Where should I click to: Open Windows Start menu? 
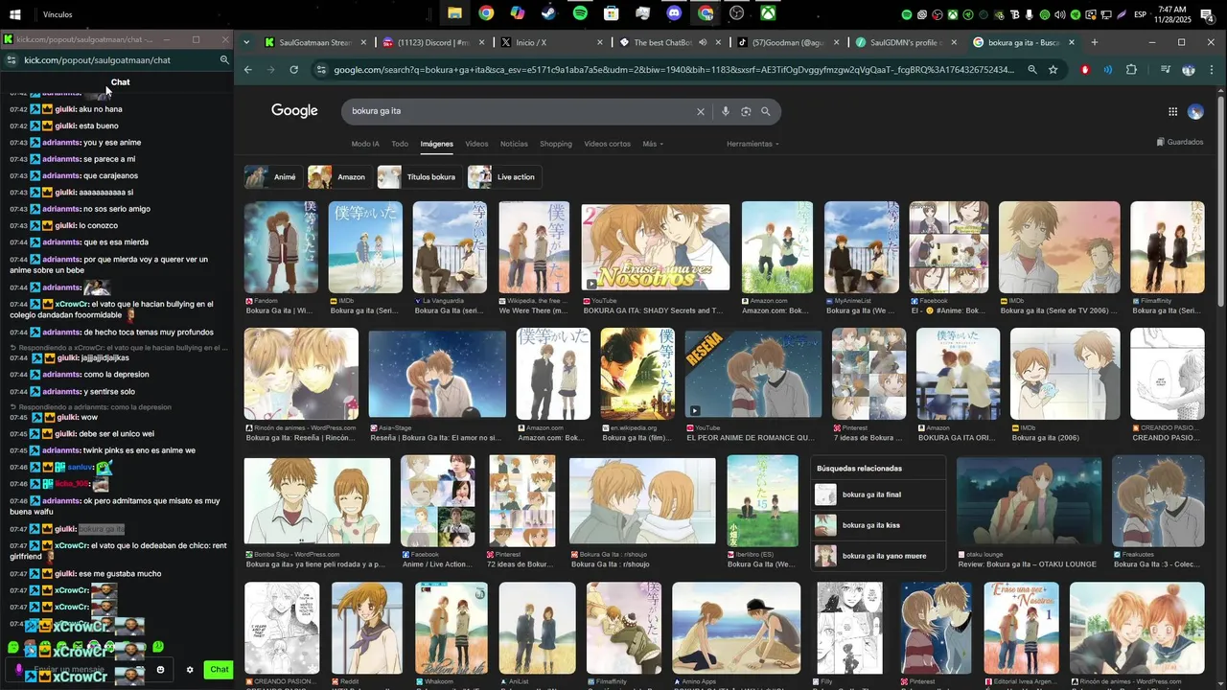pyautogui.click(x=15, y=14)
